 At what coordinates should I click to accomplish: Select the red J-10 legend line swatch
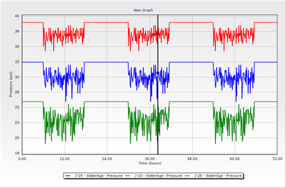click(x=127, y=176)
